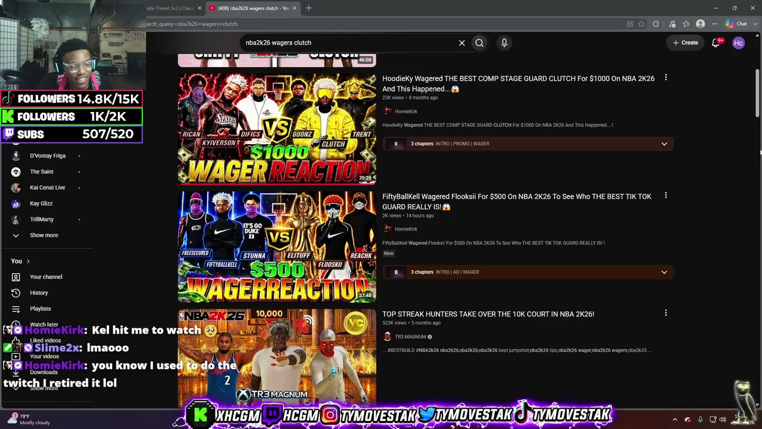
Task: Open the $500 Wager Reaction thumbnail
Action: [277, 246]
